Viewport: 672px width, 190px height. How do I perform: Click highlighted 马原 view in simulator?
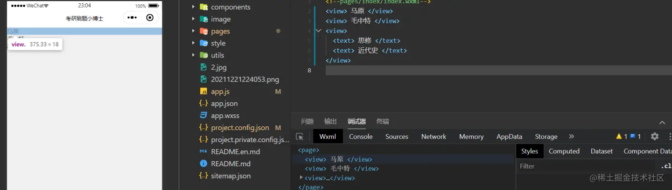pyautogui.click(x=84, y=31)
